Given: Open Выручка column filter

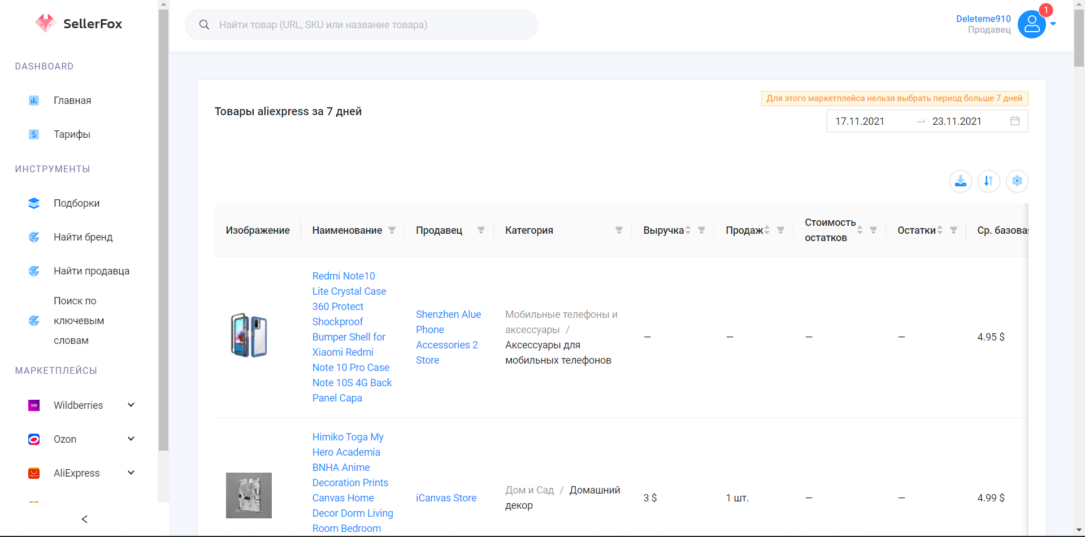Looking at the screenshot, I should [x=701, y=230].
